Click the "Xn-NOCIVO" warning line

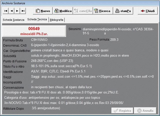pos(64,103)
